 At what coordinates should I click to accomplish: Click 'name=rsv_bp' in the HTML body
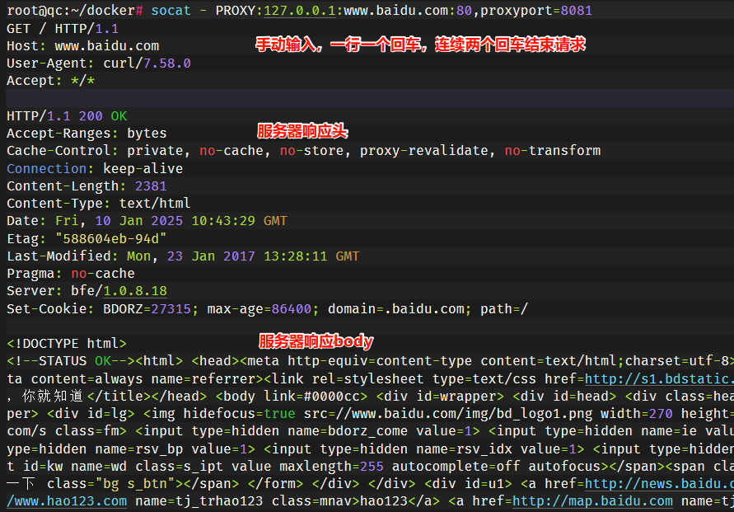[x=139, y=449]
